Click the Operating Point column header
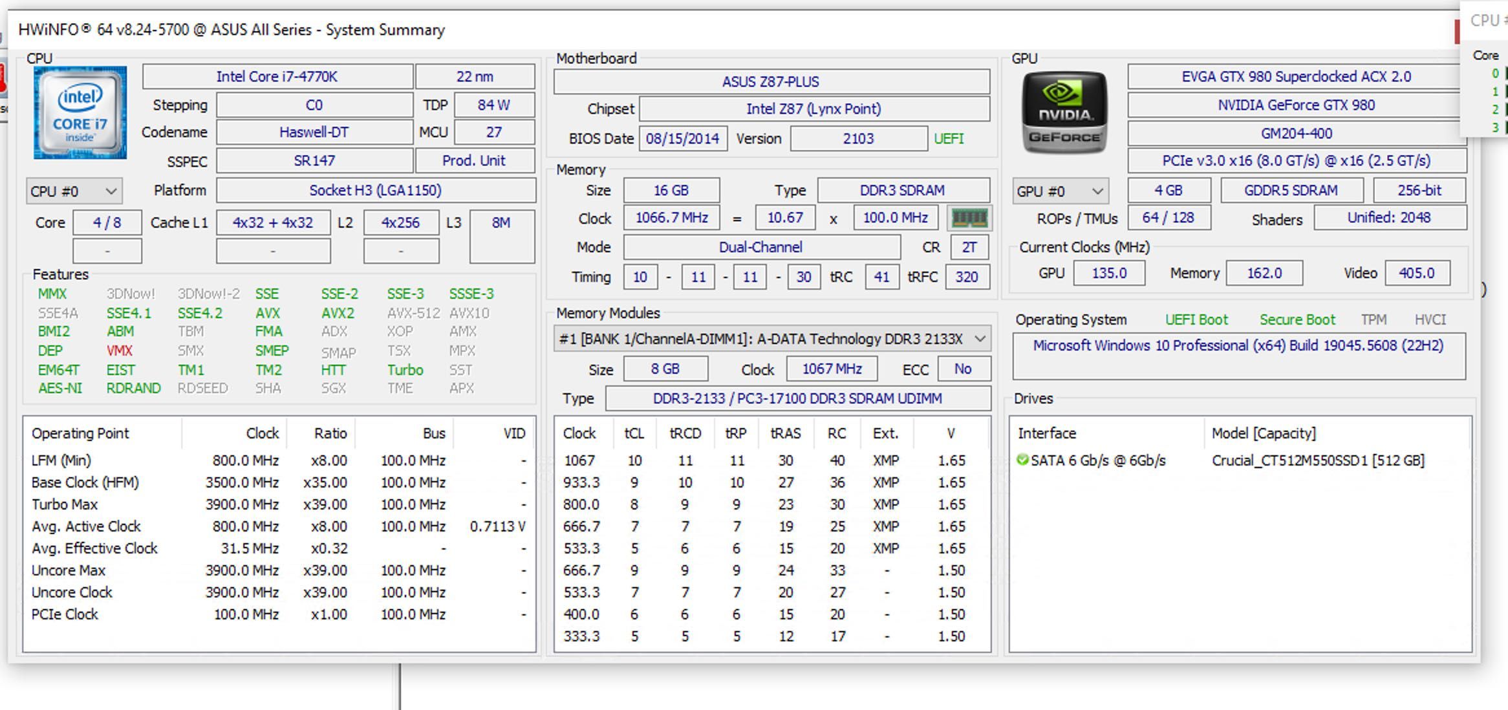This screenshot has height=710, width=1508. [103, 433]
